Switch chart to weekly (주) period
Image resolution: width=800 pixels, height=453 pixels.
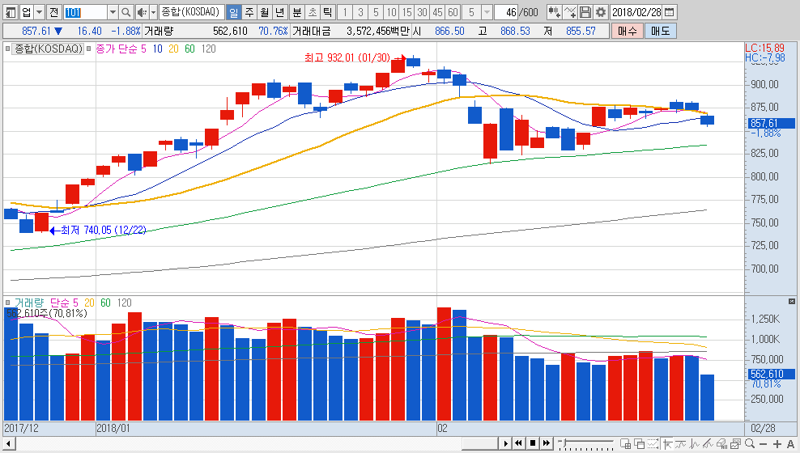point(249,12)
